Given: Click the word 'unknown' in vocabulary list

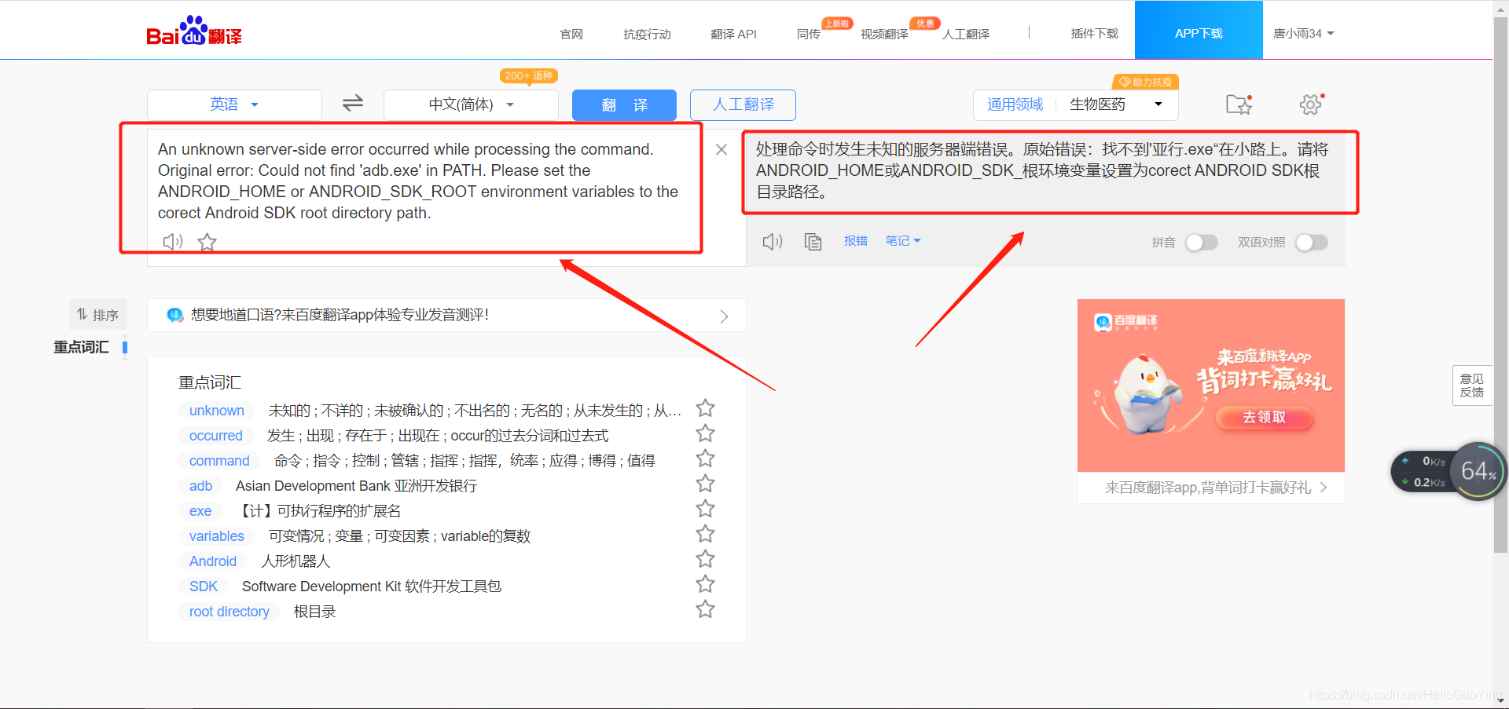Looking at the screenshot, I should (x=216, y=411).
